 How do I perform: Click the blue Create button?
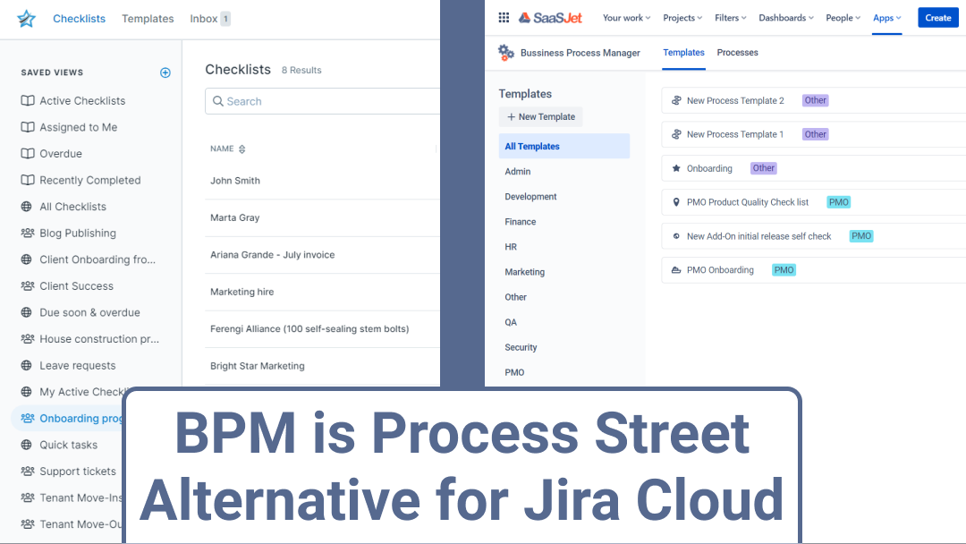click(x=938, y=18)
